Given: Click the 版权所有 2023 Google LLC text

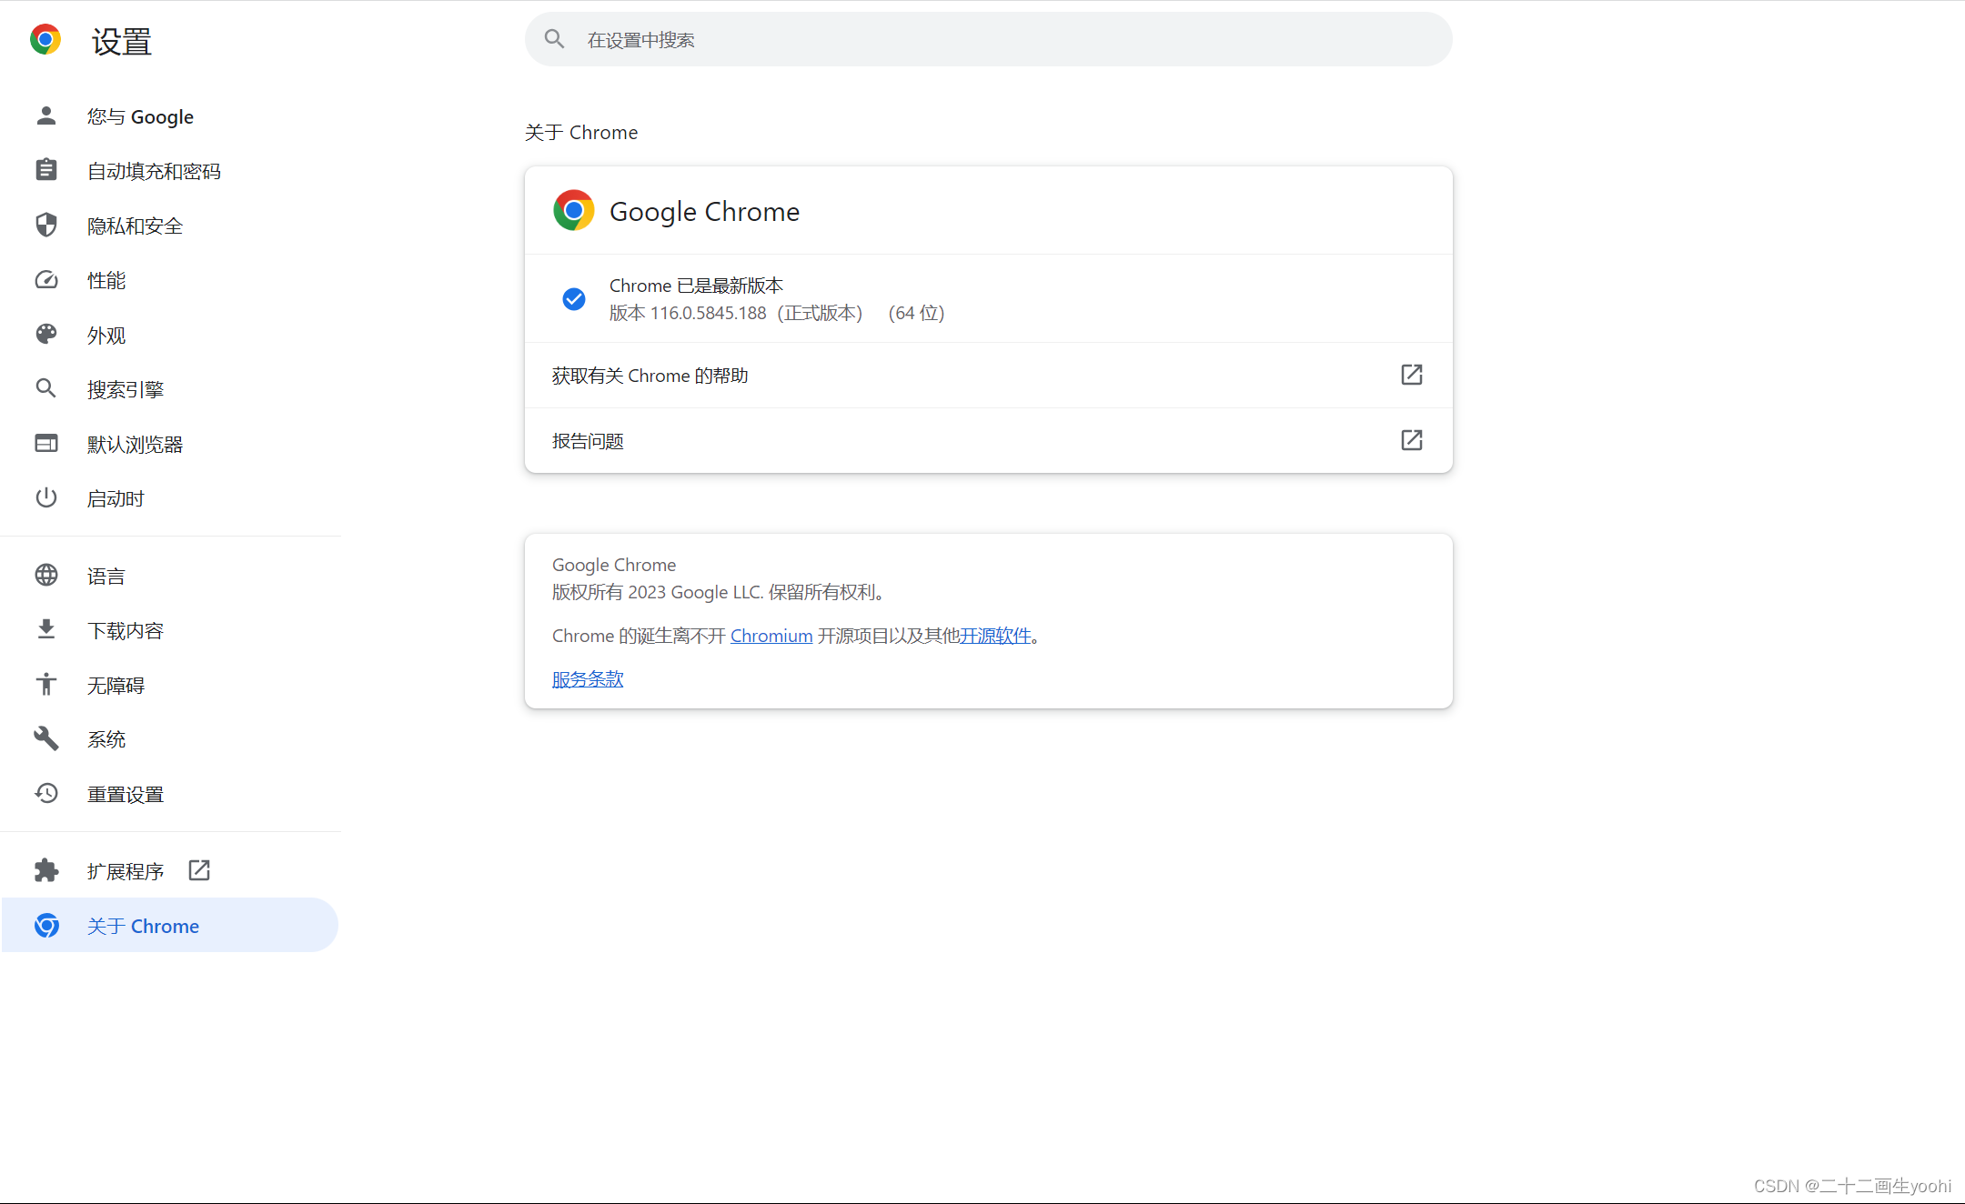Looking at the screenshot, I should pyautogui.click(x=719, y=592).
